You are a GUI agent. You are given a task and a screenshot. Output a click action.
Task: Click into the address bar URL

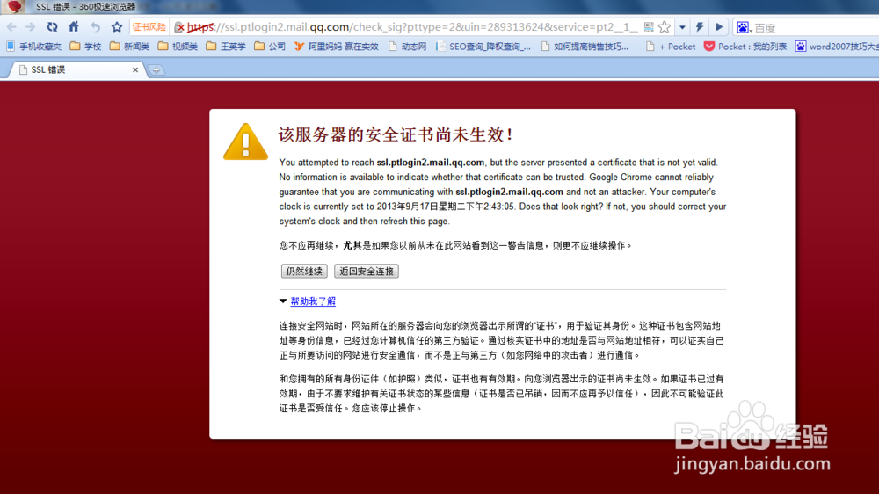[x=412, y=27]
